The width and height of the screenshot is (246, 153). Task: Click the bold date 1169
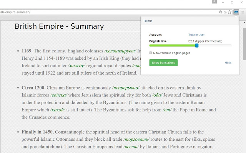[27, 51]
